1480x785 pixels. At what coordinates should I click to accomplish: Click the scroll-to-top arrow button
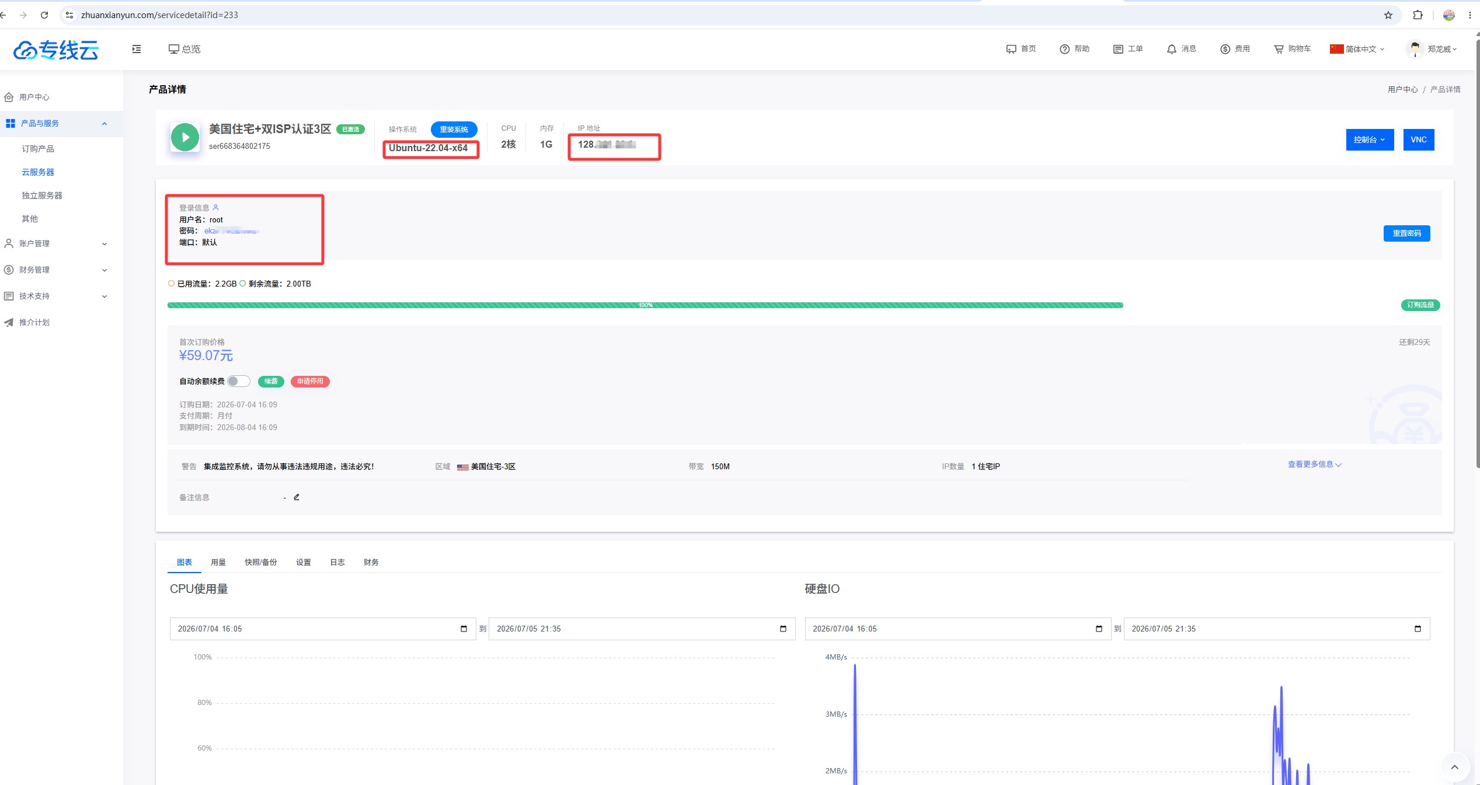[x=1454, y=767]
